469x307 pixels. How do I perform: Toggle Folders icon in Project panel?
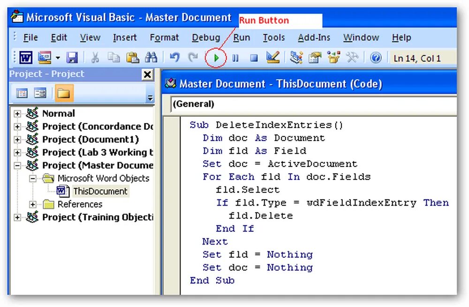[x=63, y=93]
